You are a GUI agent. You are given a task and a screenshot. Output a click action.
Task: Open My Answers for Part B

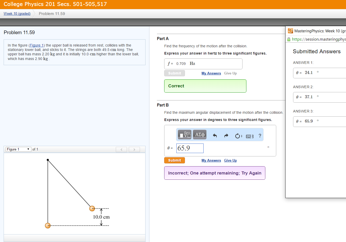[x=211, y=160]
